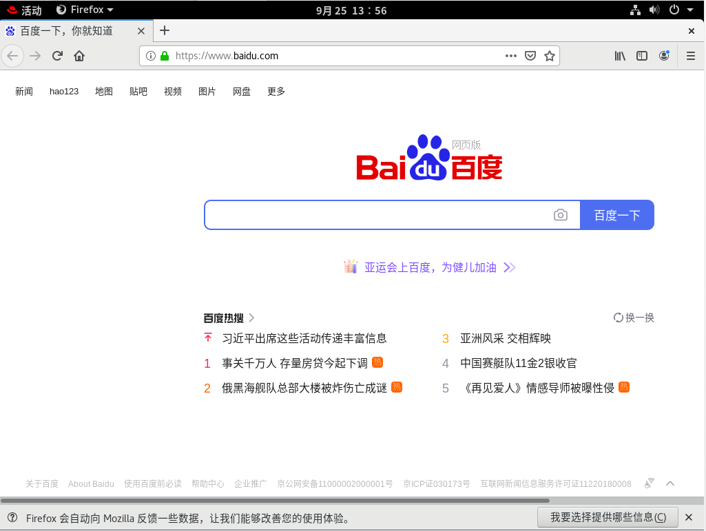Go forward with the forward arrow
The image size is (706, 531).
pyautogui.click(x=35, y=56)
